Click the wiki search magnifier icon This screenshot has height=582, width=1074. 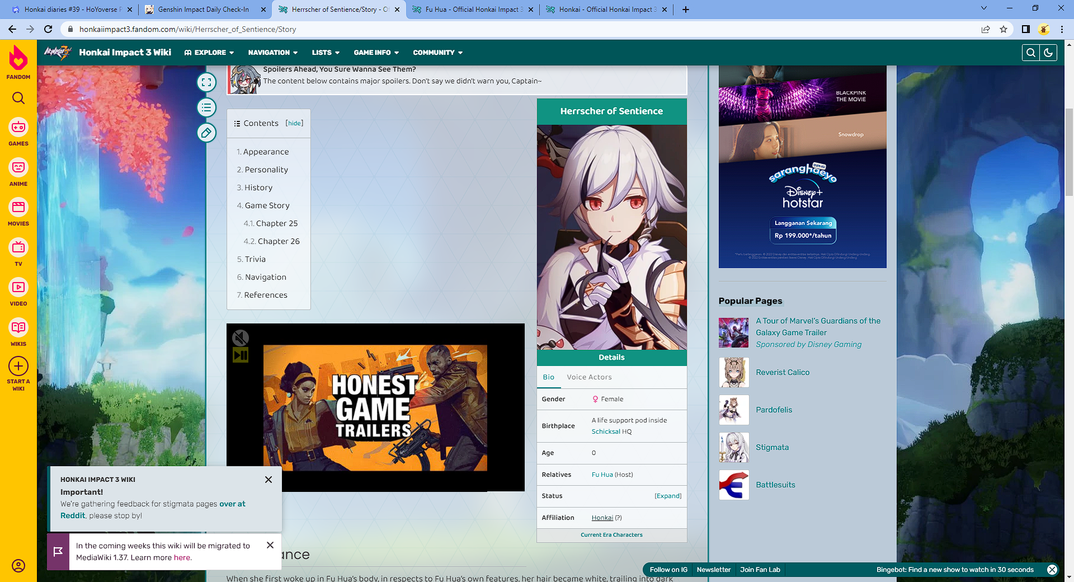click(x=1030, y=53)
